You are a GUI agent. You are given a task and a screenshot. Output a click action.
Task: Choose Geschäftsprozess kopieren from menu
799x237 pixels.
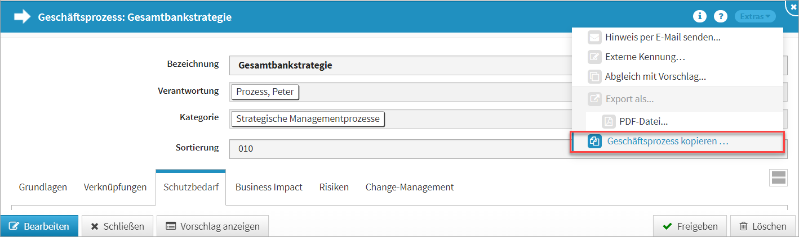[x=668, y=142]
